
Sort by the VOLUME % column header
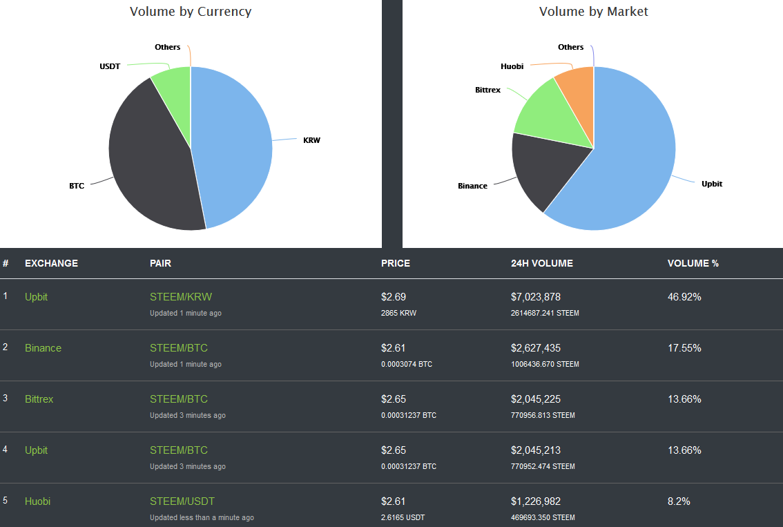point(693,263)
